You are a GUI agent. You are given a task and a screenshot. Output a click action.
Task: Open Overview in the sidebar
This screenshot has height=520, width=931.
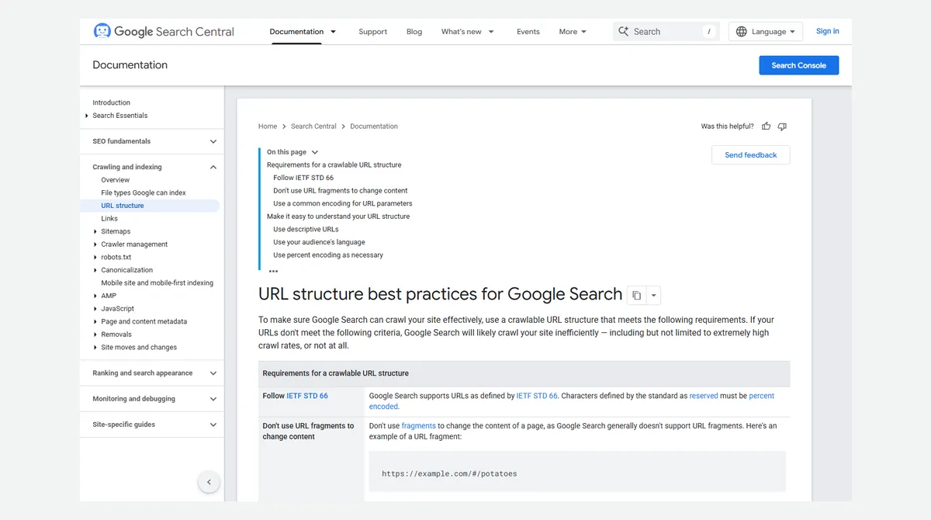[116, 180]
